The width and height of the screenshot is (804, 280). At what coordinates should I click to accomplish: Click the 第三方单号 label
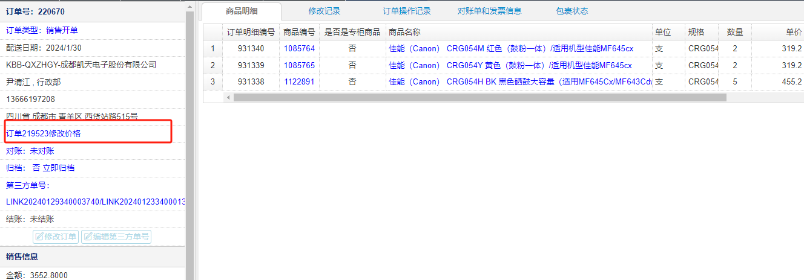[x=28, y=185]
